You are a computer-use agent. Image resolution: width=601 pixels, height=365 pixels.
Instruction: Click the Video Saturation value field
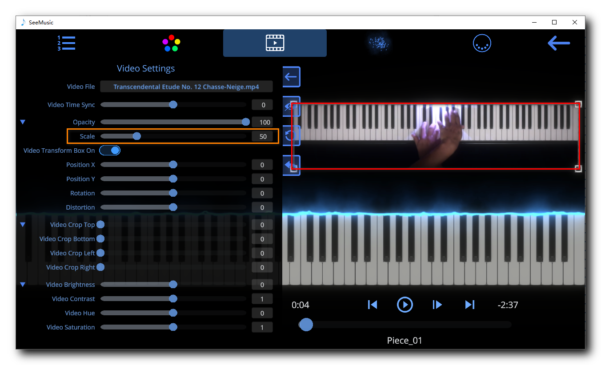click(262, 327)
